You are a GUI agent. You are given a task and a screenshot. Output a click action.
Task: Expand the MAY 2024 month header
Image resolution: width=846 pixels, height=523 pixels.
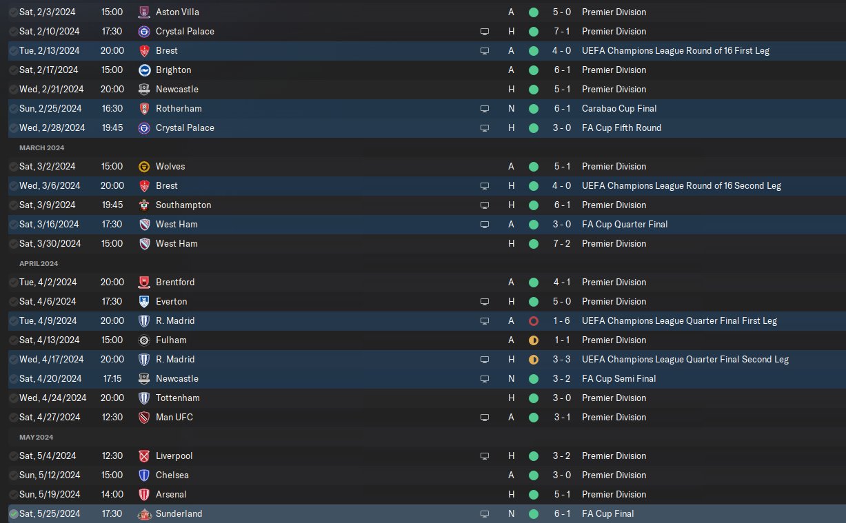[x=36, y=437]
